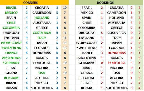Viewport: 144px width, 91px height.
Task: Click the green BRAZIL cell in Corners first row
Action: [11, 8]
